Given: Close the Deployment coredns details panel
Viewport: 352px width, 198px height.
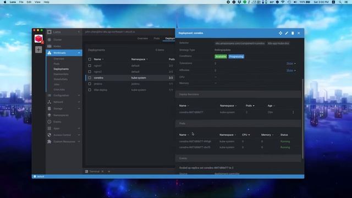Looking at the screenshot, I should pyautogui.click(x=299, y=33).
